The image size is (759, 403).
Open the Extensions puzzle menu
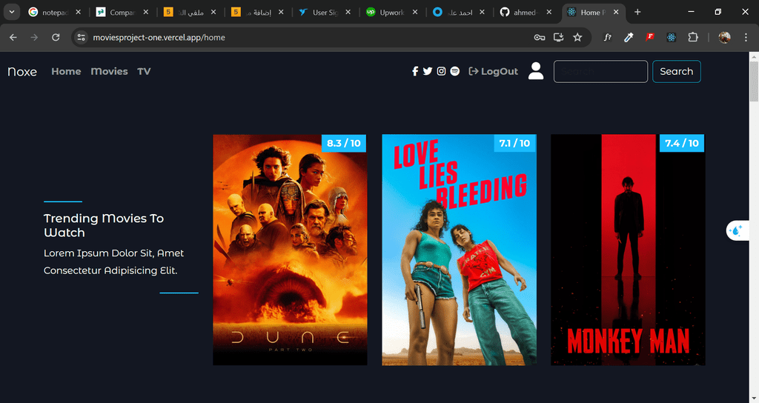click(x=693, y=37)
